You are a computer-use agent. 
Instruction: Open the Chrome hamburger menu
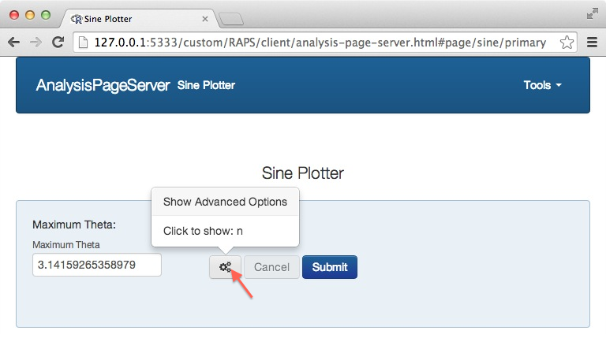coord(592,43)
